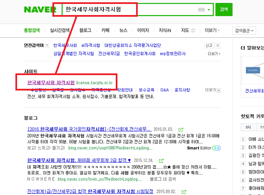264x195 pixels.
Task: Open the 이미지 tab
Action: tap(143, 30)
